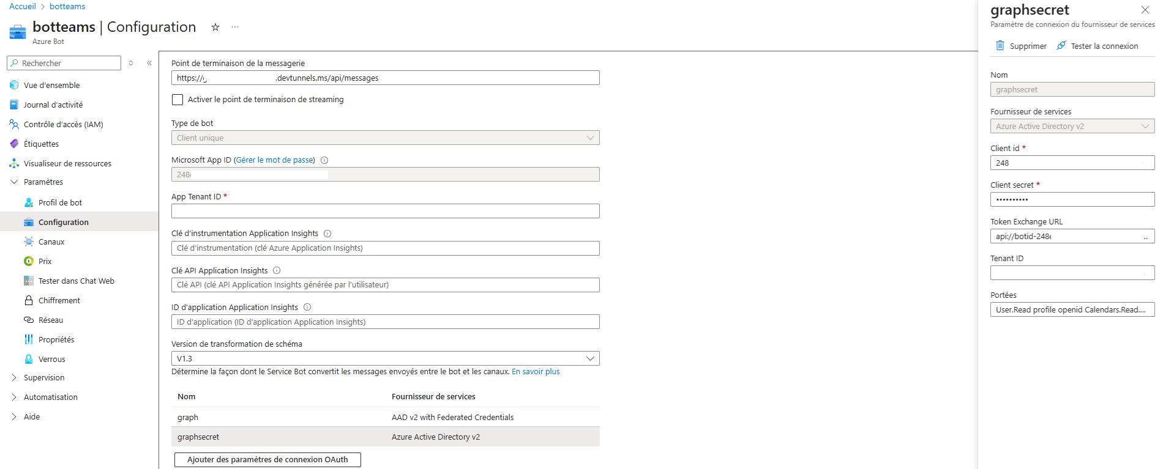This screenshot has height=469, width=1158.
Task: Click the ID d'application input field
Action: click(386, 322)
